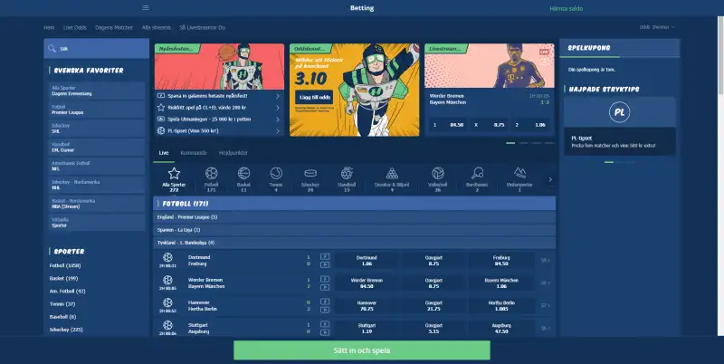Image resolution: width=724 pixels, height=364 pixels.
Task: Click football icon beside Dortmund match time
Action: click(x=167, y=257)
